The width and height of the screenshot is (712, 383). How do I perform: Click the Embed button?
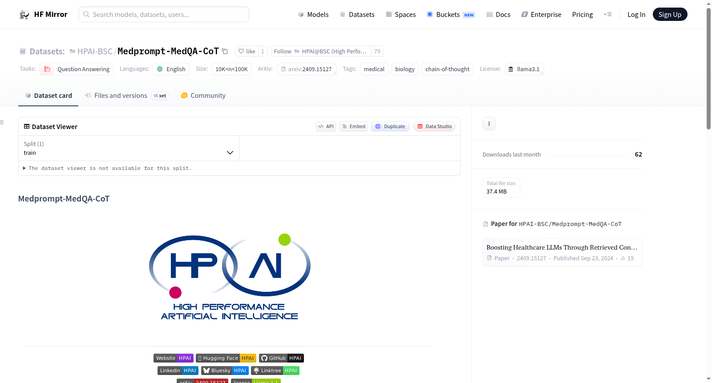click(354, 126)
